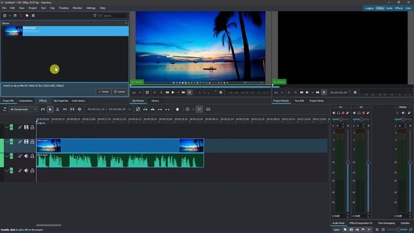This screenshot has width=414, height=233.
Task: Collapse the top video track chevron
Action: (x=6, y=128)
